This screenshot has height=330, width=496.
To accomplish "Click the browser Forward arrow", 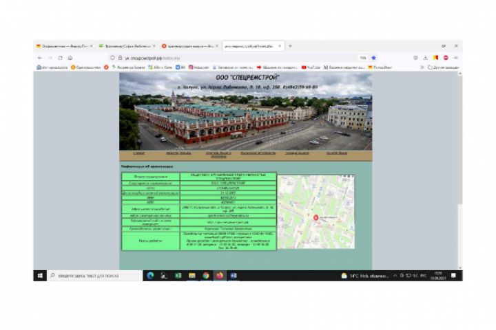I will [x=50, y=58].
